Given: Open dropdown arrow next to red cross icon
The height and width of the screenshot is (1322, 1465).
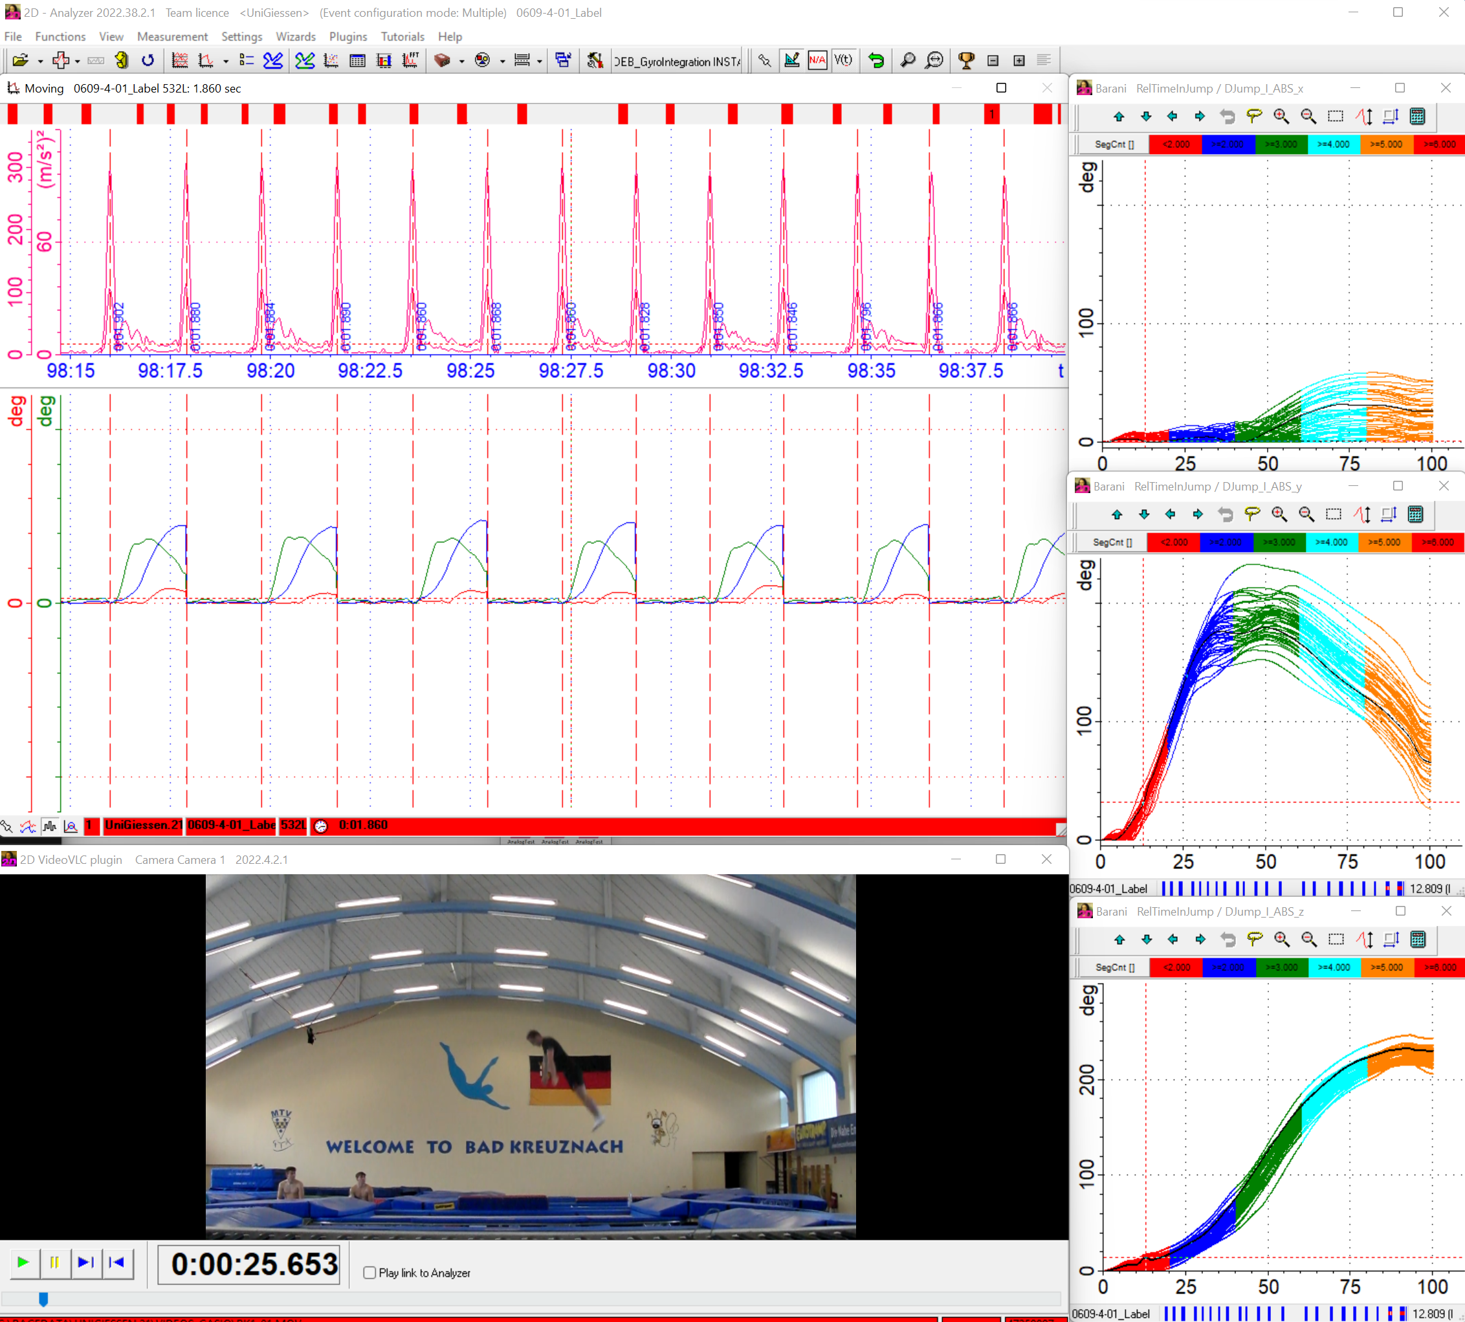Looking at the screenshot, I should click(77, 61).
